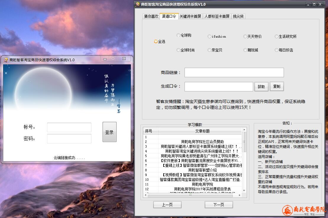Click the app icon in the main window title bar
328x218 pixels.
138,4
